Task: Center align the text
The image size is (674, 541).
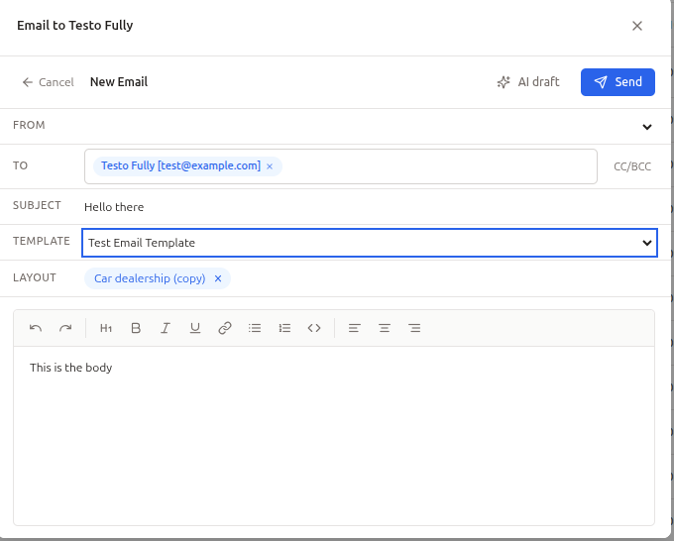Action: pyautogui.click(x=385, y=328)
